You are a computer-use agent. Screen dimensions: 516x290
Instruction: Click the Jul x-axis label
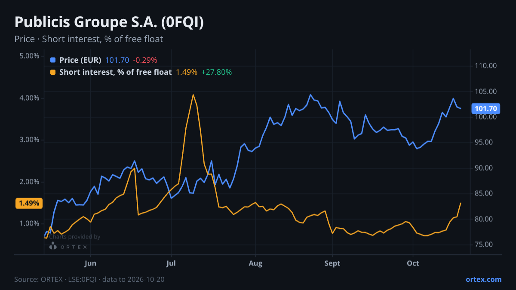(171, 263)
